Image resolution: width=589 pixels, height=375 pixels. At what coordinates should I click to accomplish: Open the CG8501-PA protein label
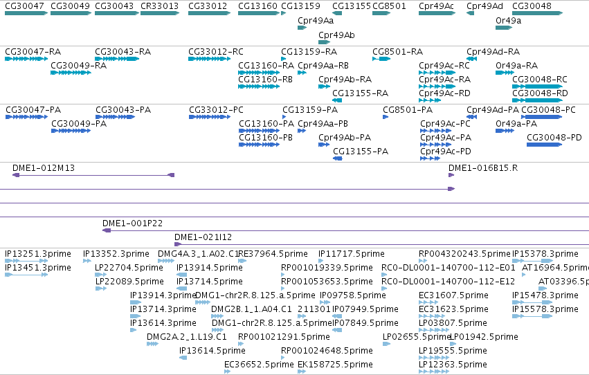coord(408,109)
